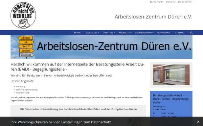This screenshot has width=203, height=126.
Task: Open the DOWNLOAD navigation item
Action: [163, 33]
